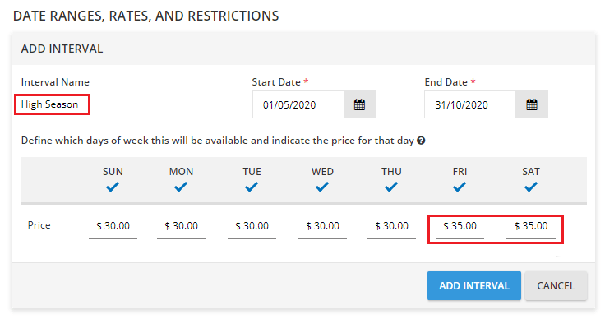The image size is (605, 319).
Task: Toggle the FRI availability checkmark
Action: 460,187
